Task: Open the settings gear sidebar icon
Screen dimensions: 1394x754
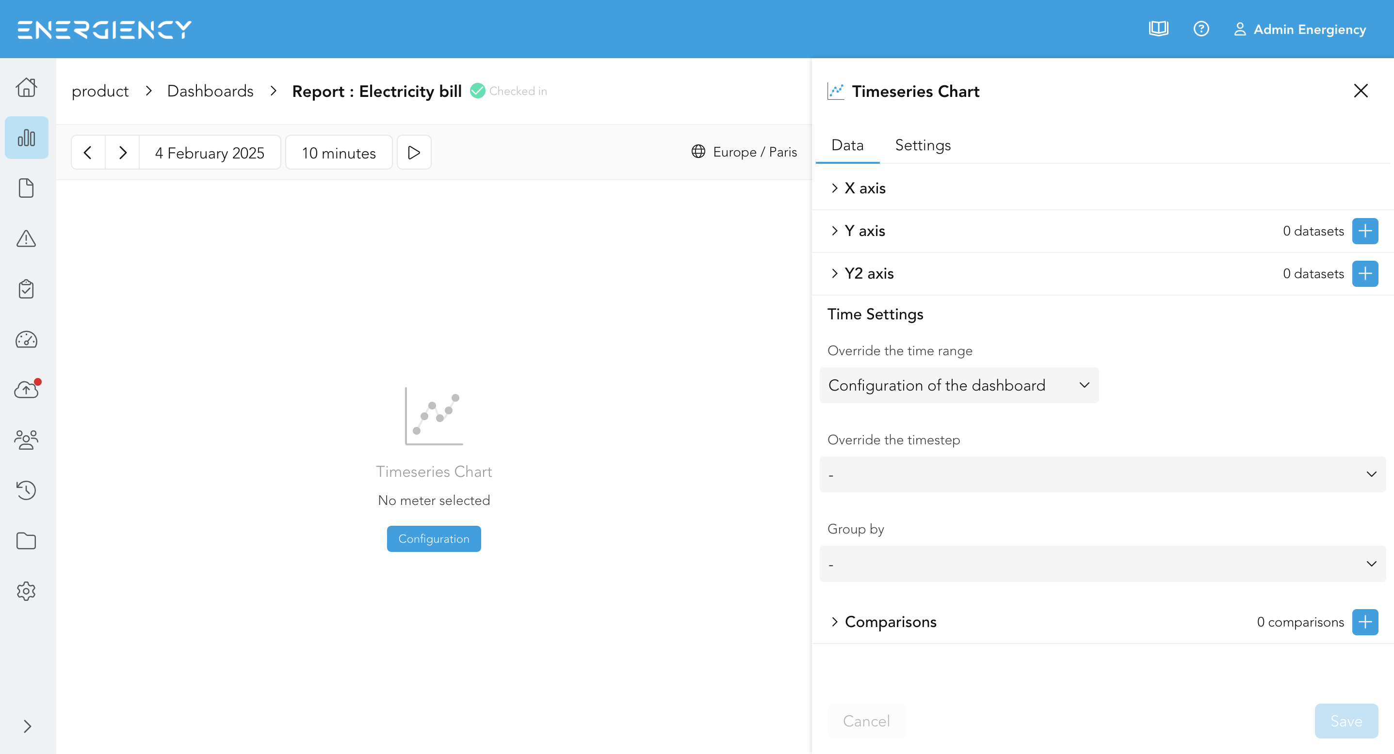Action: 26,591
